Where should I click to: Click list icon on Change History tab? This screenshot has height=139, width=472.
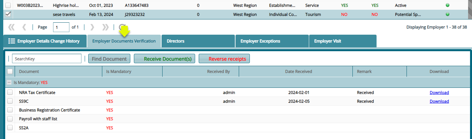(12, 41)
